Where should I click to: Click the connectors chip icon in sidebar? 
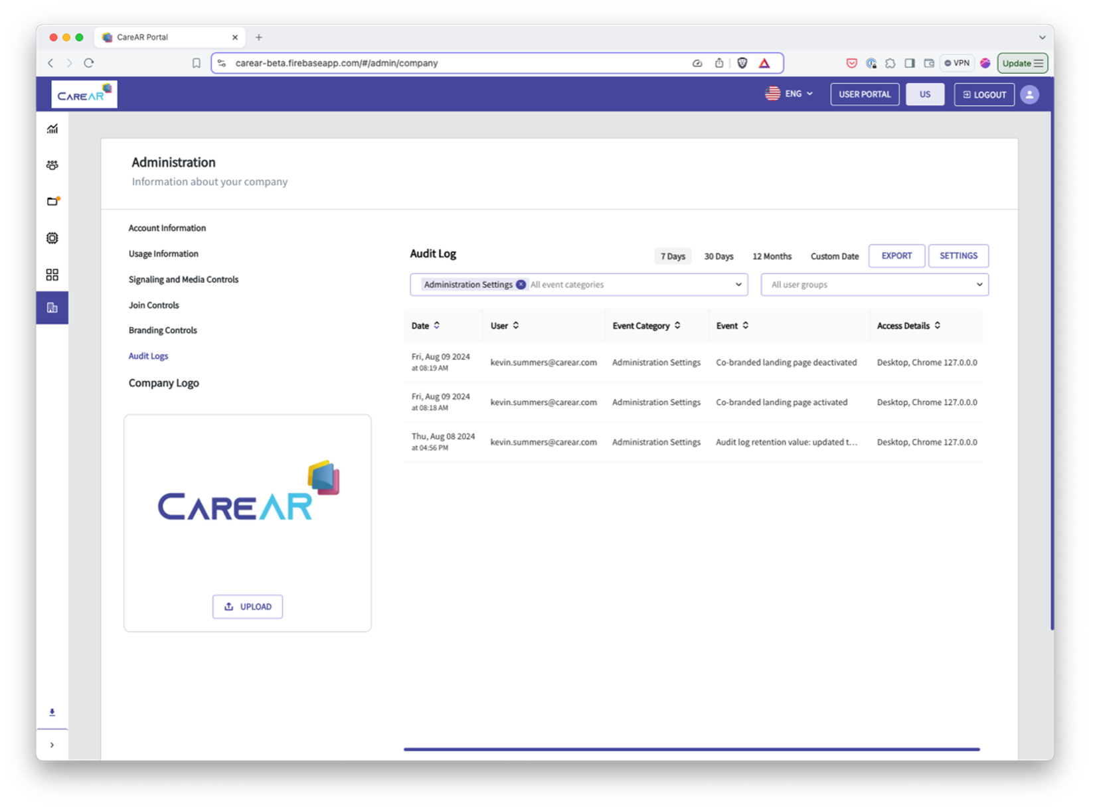(52, 238)
